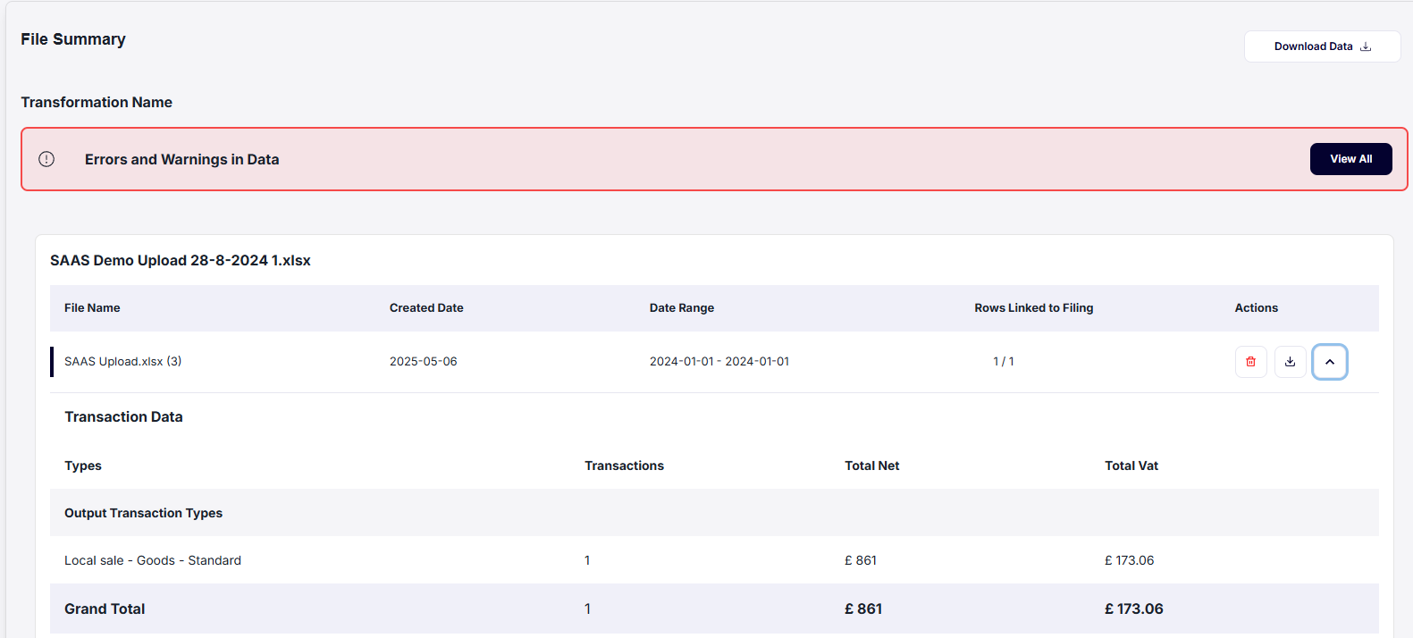Click the Grand Total row label
The image size is (1413, 638).
(x=105, y=609)
